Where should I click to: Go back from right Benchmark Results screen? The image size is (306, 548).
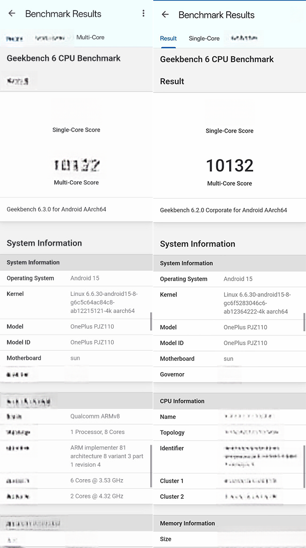click(165, 15)
